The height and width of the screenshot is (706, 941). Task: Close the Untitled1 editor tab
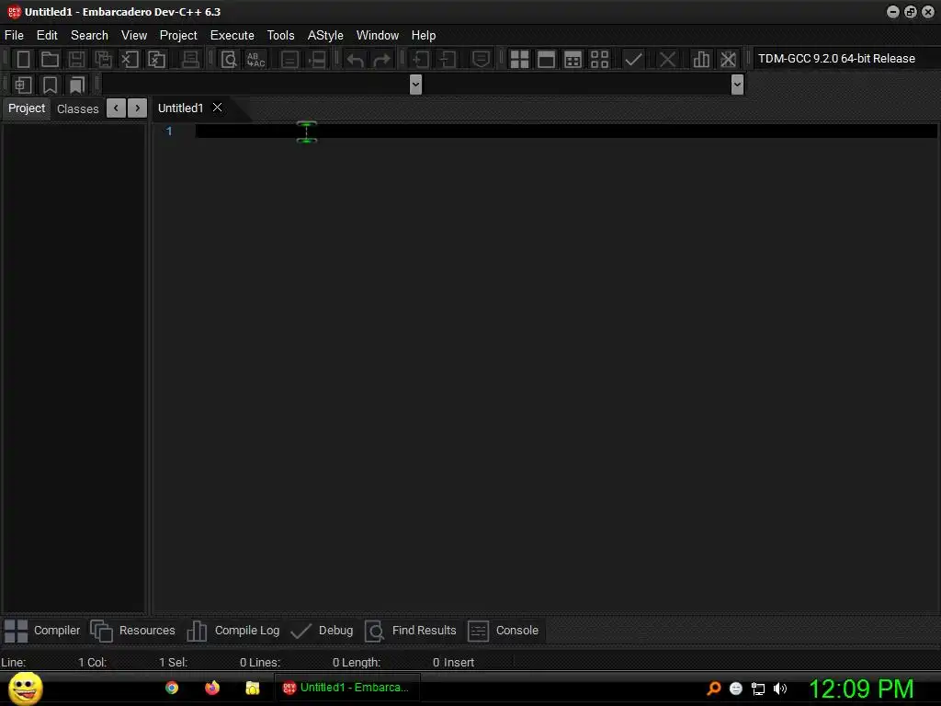click(x=217, y=108)
